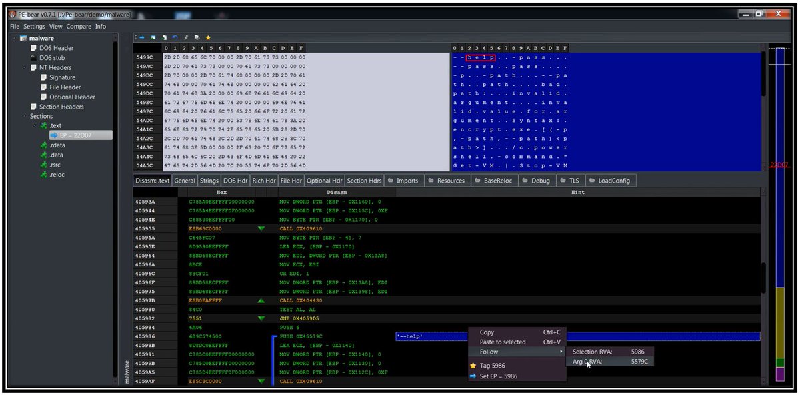
Task: Switch to the Rich Hdr tab
Action: (264, 181)
